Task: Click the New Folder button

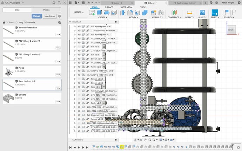Action: (49, 16)
